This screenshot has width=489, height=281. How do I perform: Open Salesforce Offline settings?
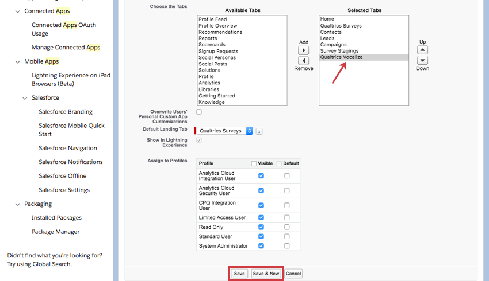click(x=62, y=176)
